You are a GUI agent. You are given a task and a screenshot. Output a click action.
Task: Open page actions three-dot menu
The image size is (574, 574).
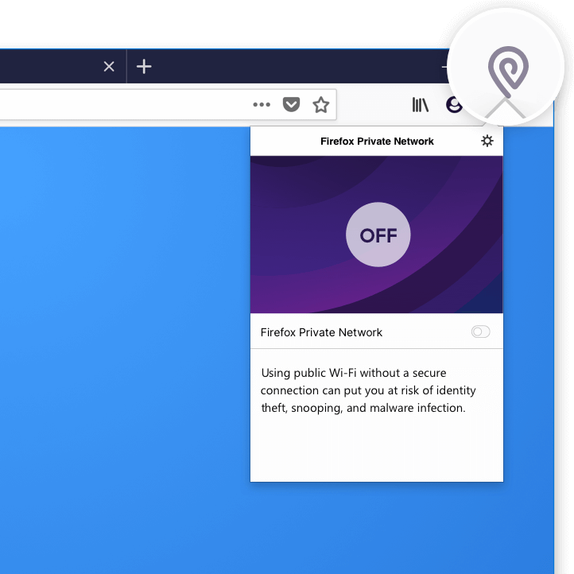262,105
